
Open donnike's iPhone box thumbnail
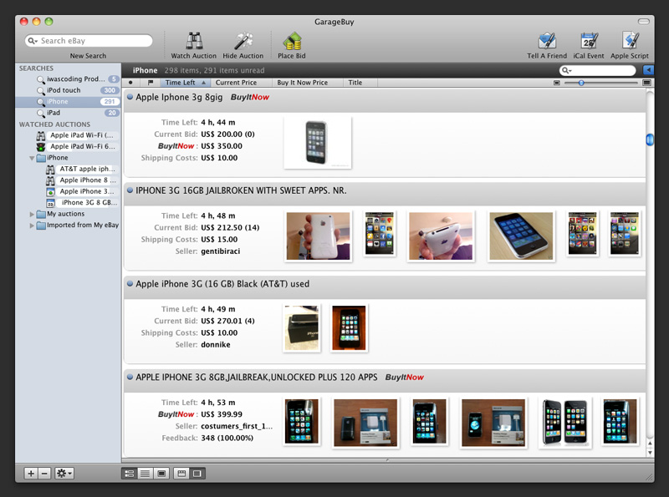click(x=302, y=328)
